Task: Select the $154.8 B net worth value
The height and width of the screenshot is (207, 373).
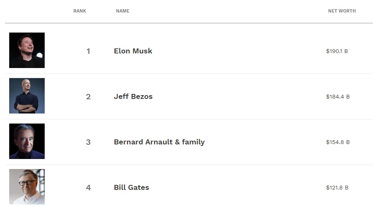Action: [338, 142]
